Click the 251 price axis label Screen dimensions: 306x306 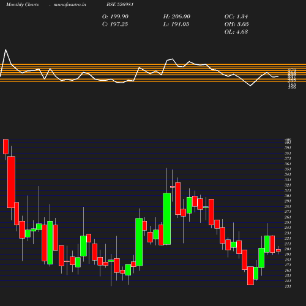tap(288, 222)
